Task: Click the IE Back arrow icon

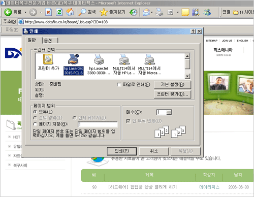Action: click(8, 12)
